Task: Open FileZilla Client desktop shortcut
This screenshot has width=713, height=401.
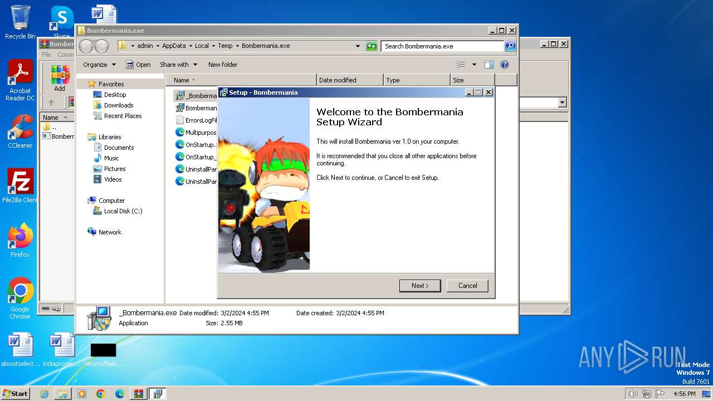Action: (20, 186)
